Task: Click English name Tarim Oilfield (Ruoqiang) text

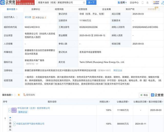Action: 102,62
